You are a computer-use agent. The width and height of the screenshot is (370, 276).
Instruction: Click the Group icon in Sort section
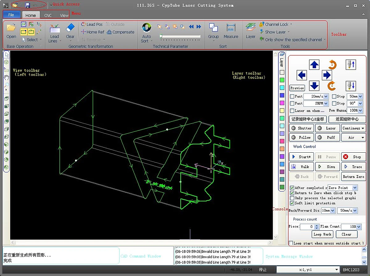coord(213,28)
